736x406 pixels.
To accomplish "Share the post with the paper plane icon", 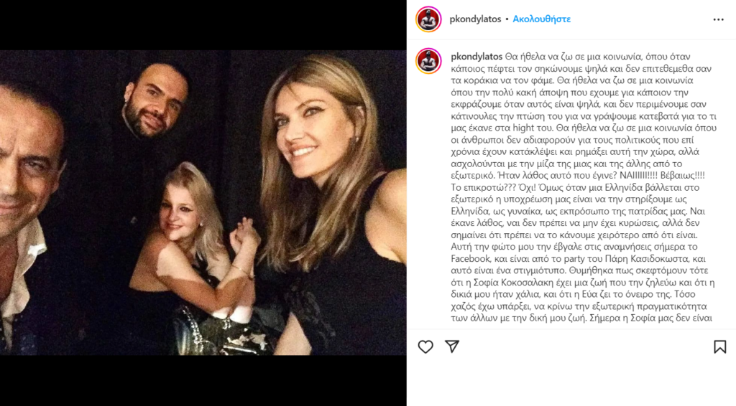I will tap(452, 346).
